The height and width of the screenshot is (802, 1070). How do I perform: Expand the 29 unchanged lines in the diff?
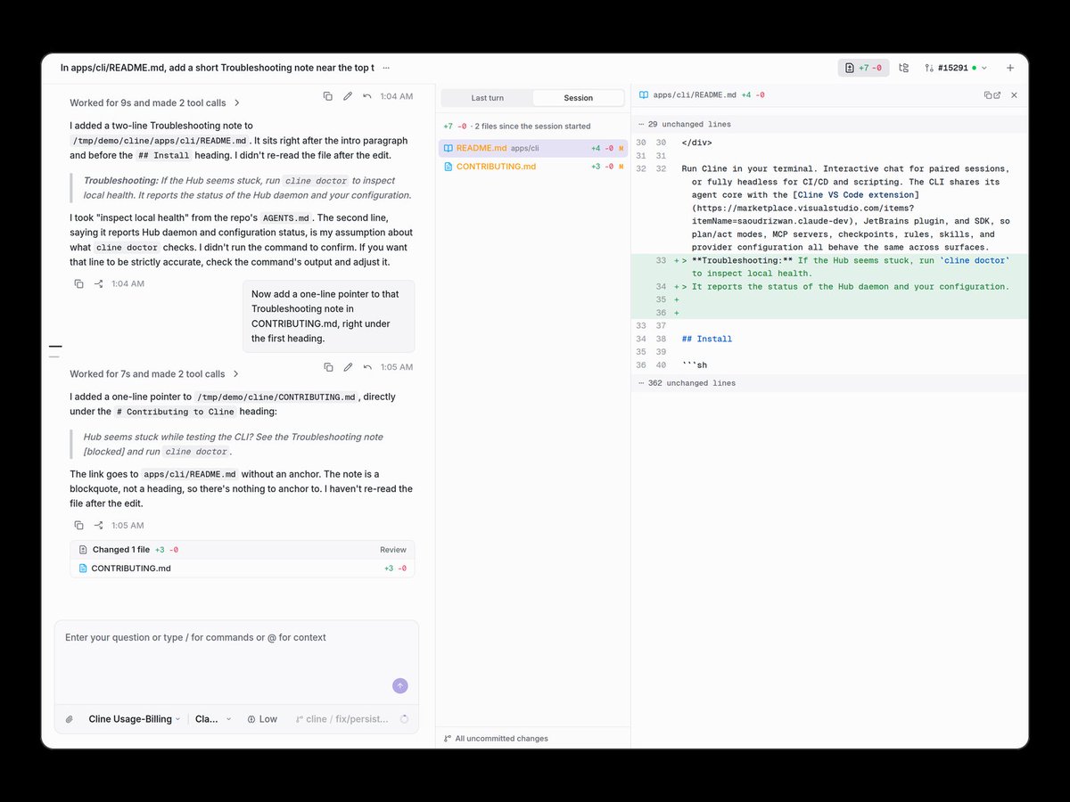click(829, 124)
